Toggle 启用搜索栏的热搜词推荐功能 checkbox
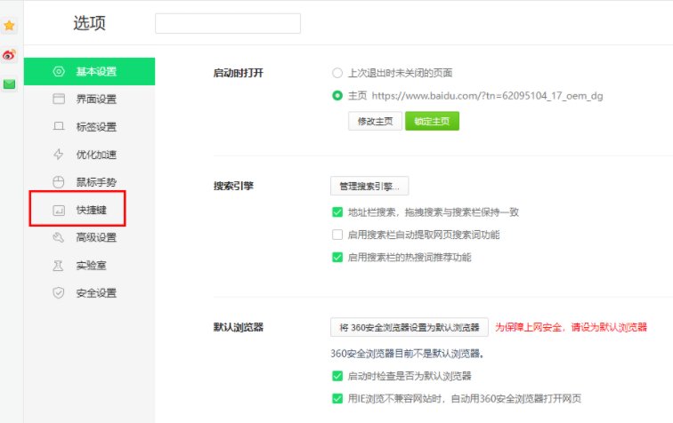The height and width of the screenshot is (423, 673). pyautogui.click(x=337, y=257)
